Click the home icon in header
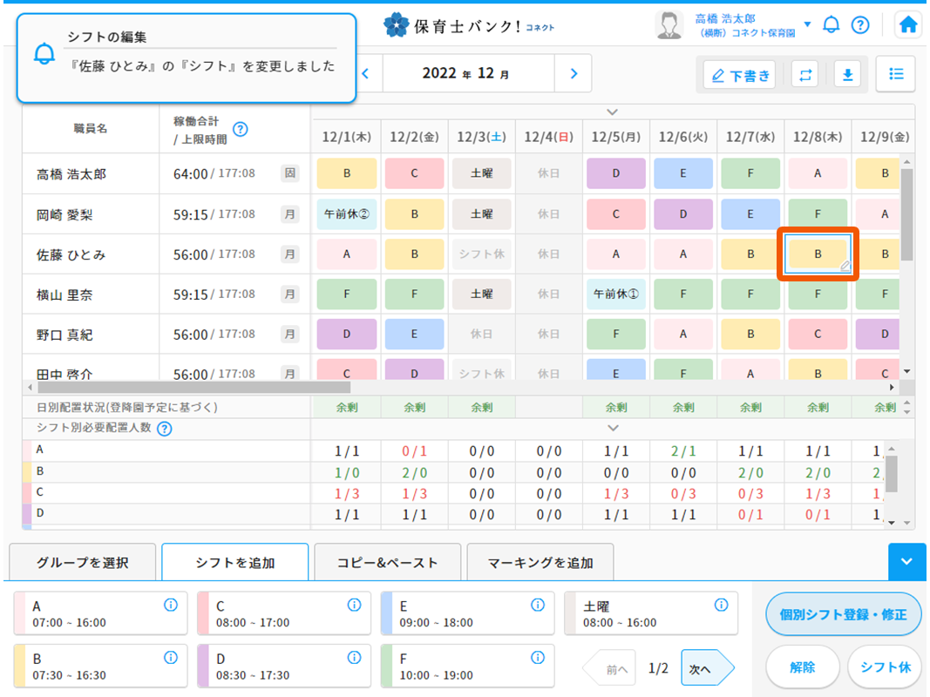The width and height of the screenshot is (930, 697). [x=908, y=25]
